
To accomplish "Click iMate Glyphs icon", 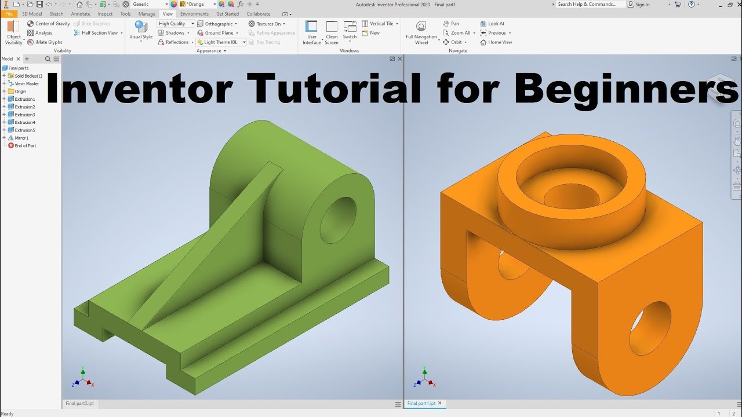I will tap(31, 42).
